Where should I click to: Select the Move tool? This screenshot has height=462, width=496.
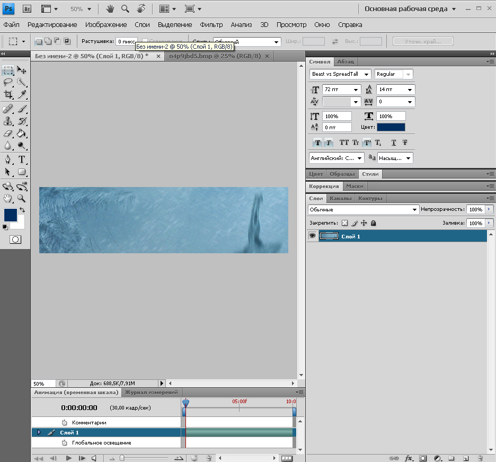click(x=22, y=70)
